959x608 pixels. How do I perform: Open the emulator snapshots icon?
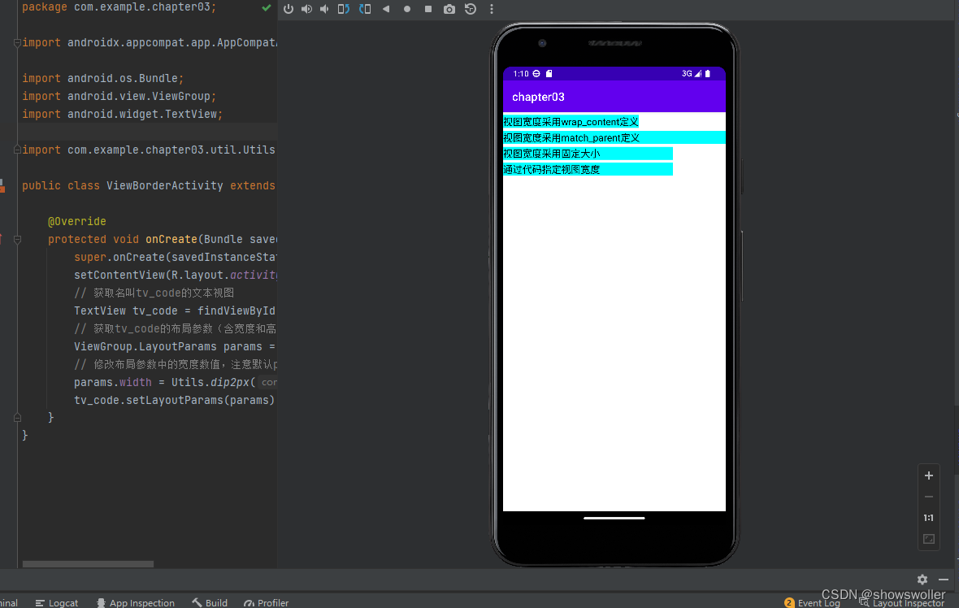point(471,9)
